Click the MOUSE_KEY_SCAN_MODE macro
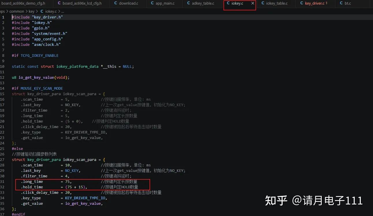The width and height of the screenshot is (373, 216). [x=42, y=88]
